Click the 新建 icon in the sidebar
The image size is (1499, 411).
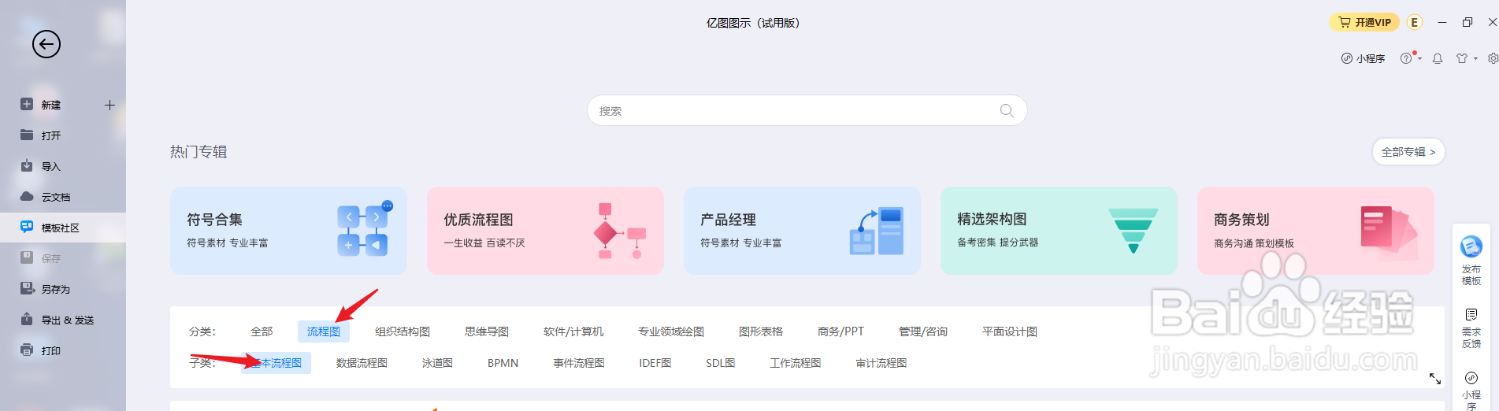pyautogui.click(x=27, y=104)
